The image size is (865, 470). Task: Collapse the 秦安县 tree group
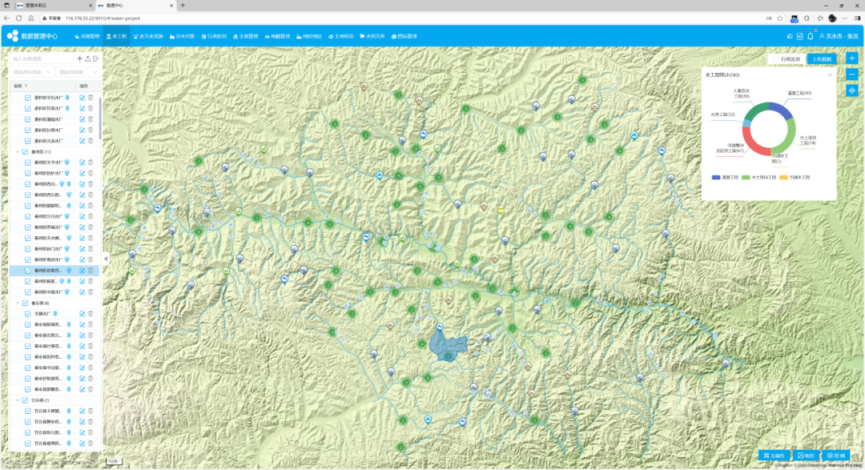pos(18,303)
